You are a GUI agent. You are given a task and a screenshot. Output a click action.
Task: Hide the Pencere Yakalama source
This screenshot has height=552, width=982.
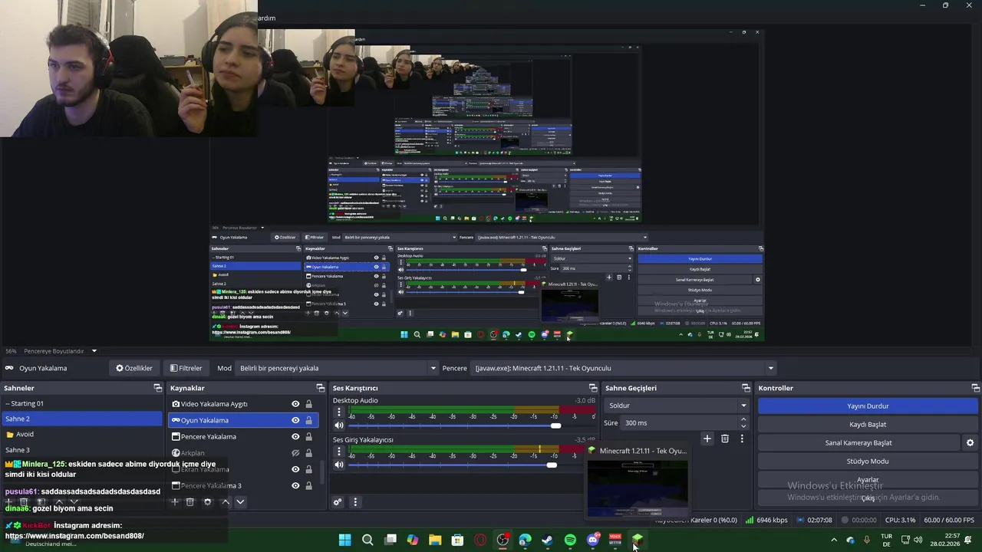[295, 436]
